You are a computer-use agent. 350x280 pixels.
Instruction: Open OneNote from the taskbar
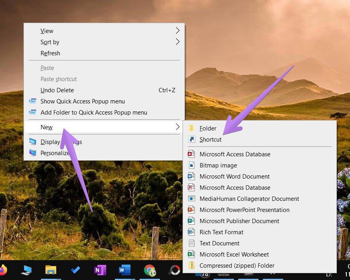click(100, 270)
